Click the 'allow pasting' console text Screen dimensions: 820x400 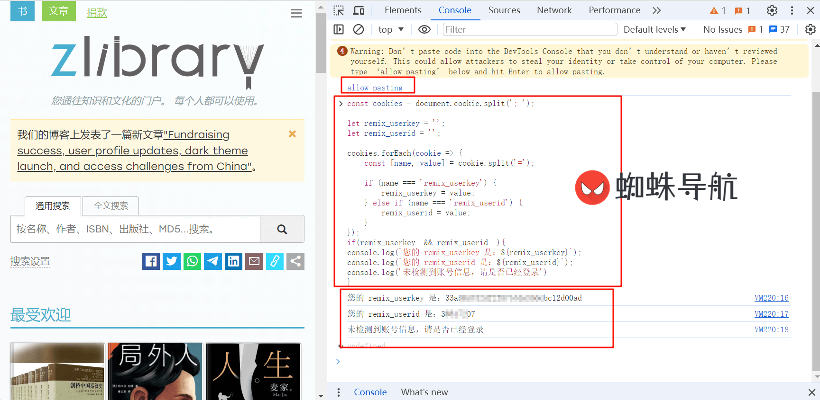click(x=375, y=88)
